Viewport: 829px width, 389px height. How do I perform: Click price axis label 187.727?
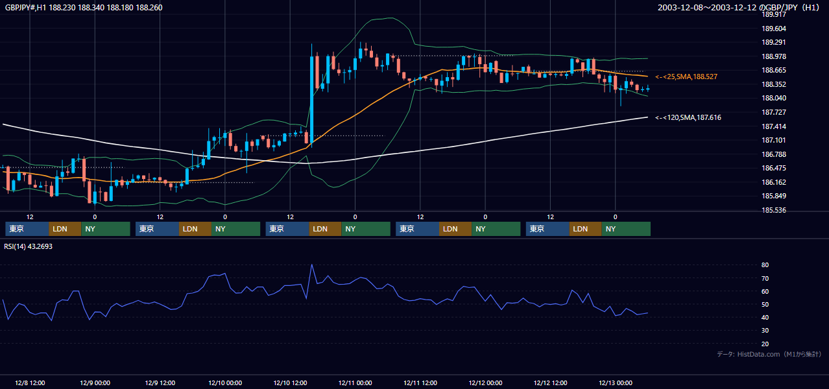(x=775, y=112)
